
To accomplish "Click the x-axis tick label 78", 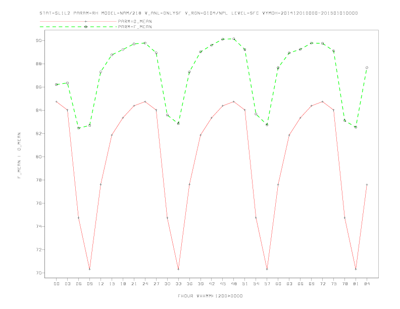I will [x=344, y=284].
